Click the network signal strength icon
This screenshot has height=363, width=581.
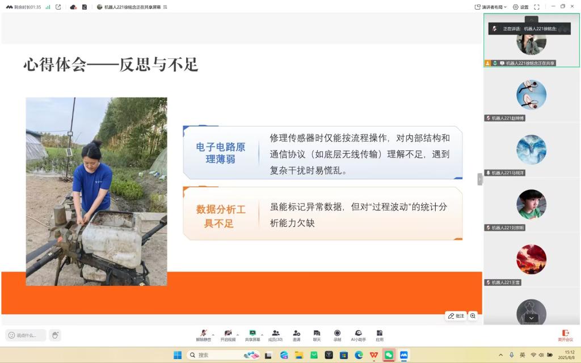click(x=48, y=7)
